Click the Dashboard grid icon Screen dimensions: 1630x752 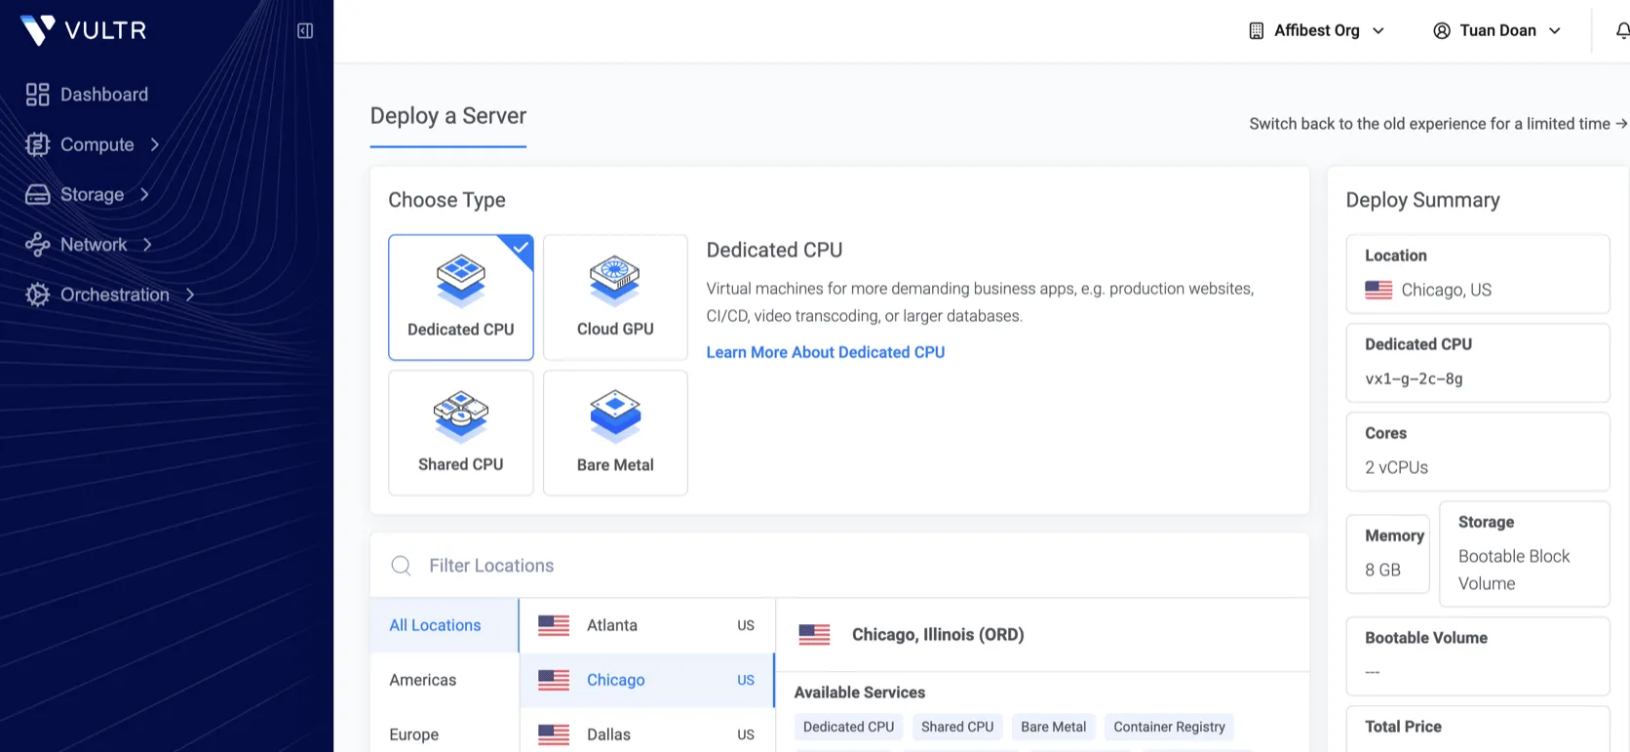[x=37, y=95]
